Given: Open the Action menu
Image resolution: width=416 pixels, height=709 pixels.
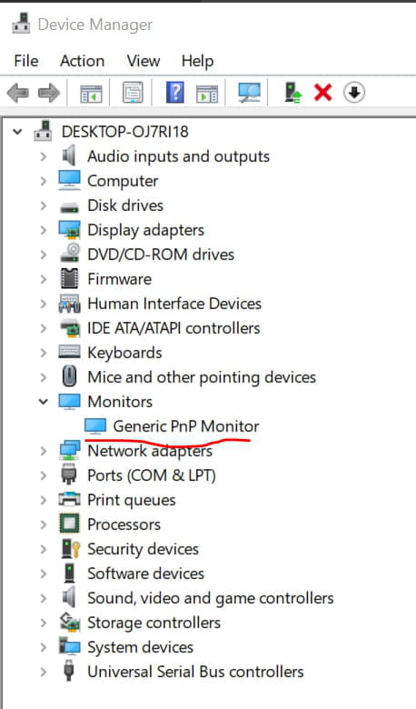Looking at the screenshot, I should (83, 61).
